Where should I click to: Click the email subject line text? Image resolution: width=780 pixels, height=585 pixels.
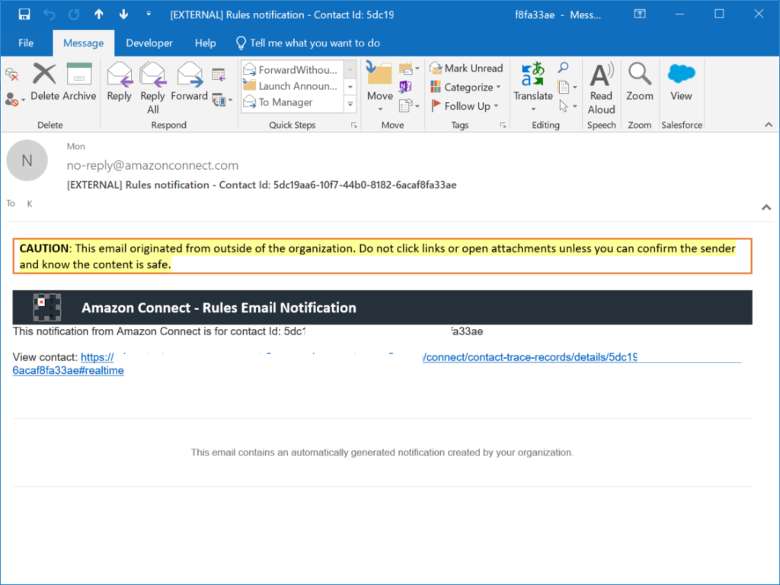point(262,185)
